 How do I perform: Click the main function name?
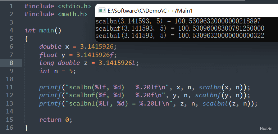(x=47, y=30)
